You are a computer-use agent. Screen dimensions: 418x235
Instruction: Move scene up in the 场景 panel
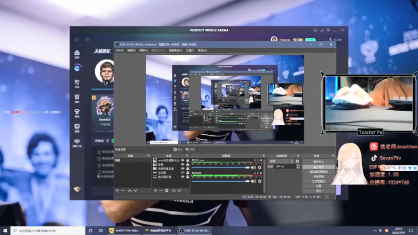click(x=130, y=191)
